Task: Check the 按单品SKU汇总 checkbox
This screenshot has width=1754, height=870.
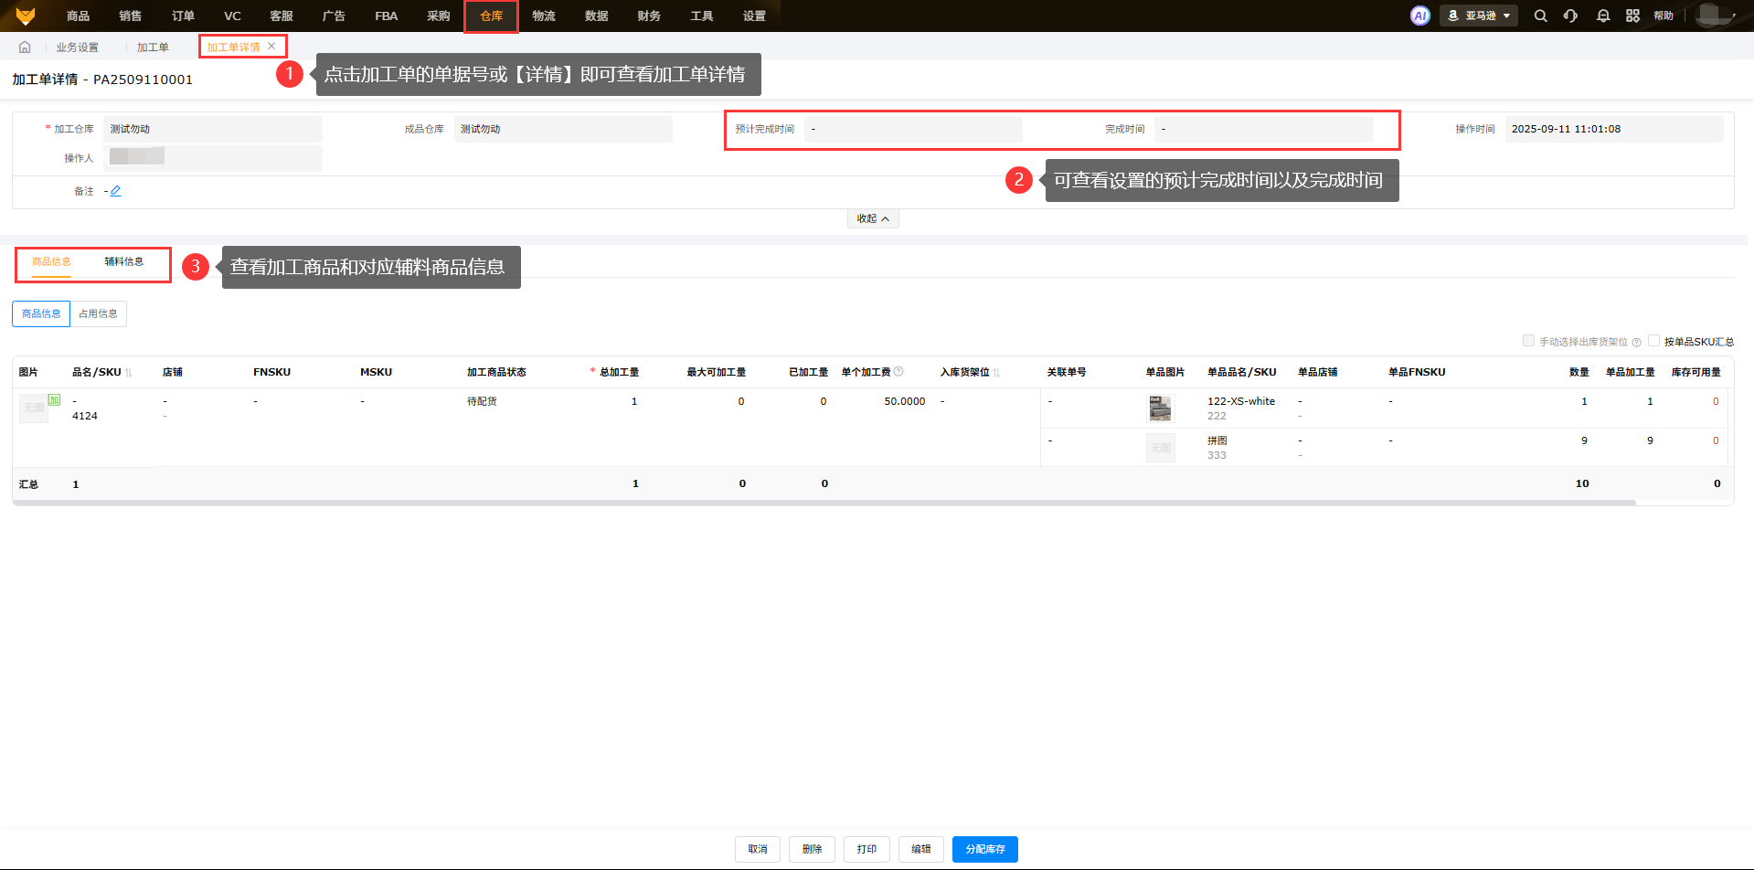Action: tap(1653, 341)
